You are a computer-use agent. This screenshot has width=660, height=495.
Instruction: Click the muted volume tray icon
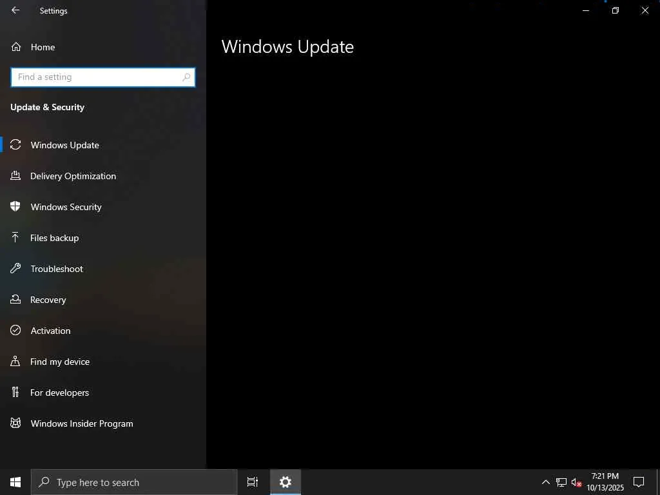point(576,482)
